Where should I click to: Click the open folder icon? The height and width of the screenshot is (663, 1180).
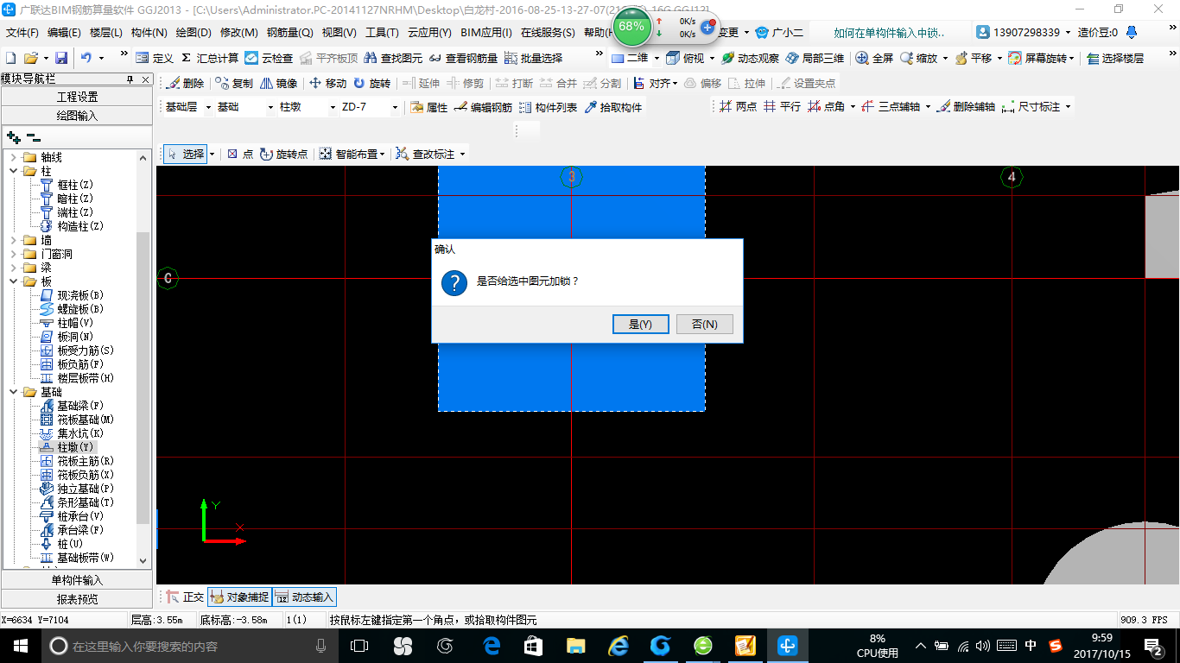pos(30,58)
